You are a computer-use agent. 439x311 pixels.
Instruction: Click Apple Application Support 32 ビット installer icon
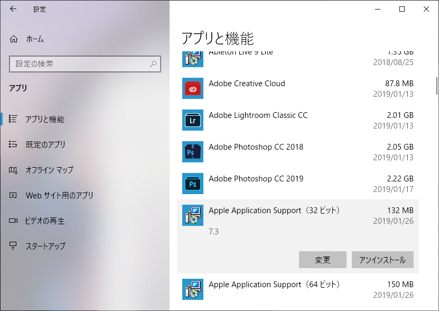pyautogui.click(x=193, y=215)
